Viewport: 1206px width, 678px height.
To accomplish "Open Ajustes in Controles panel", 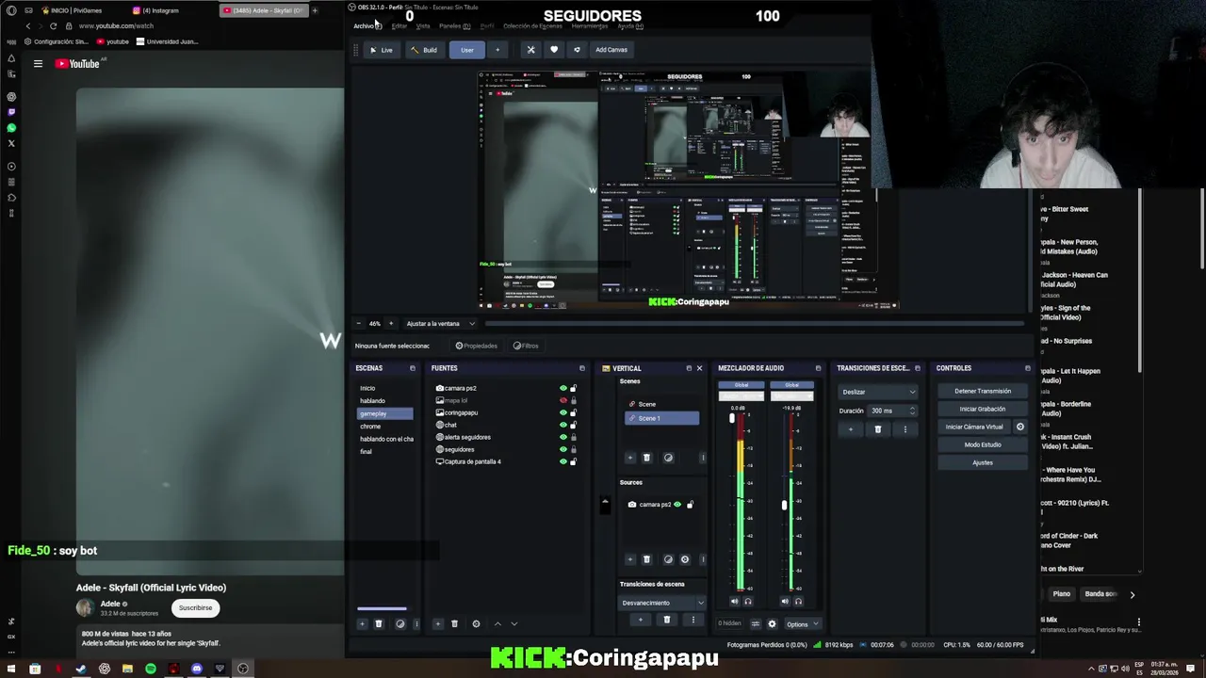I will [x=983, y=462].
